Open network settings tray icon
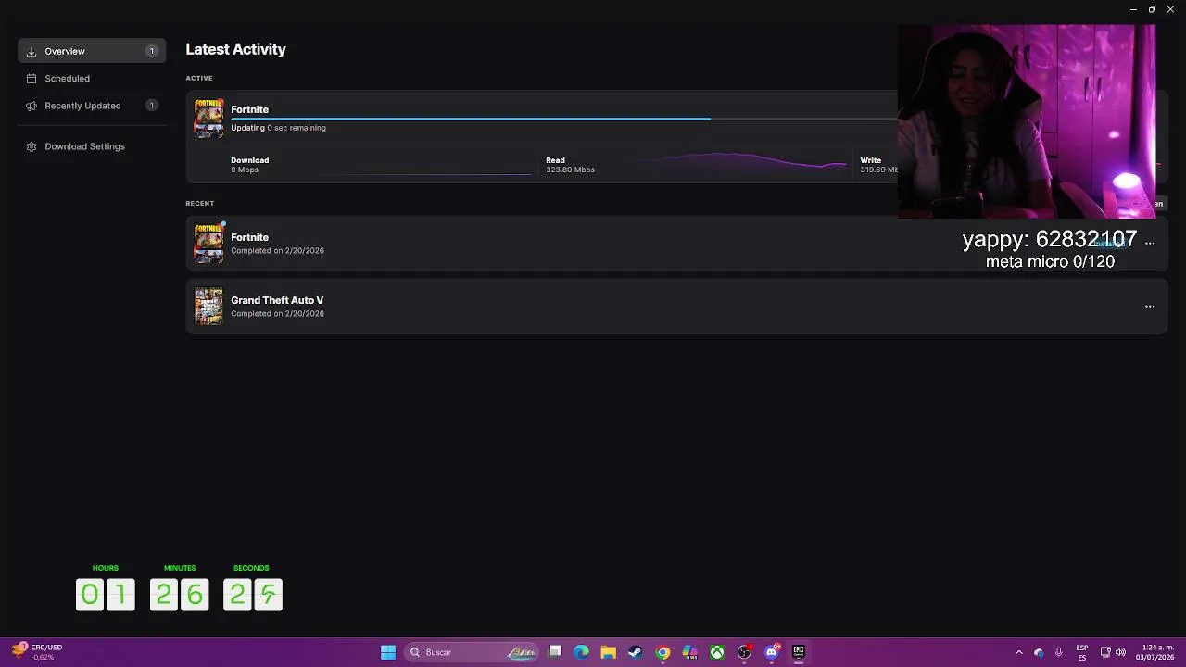 point(1105,652)
